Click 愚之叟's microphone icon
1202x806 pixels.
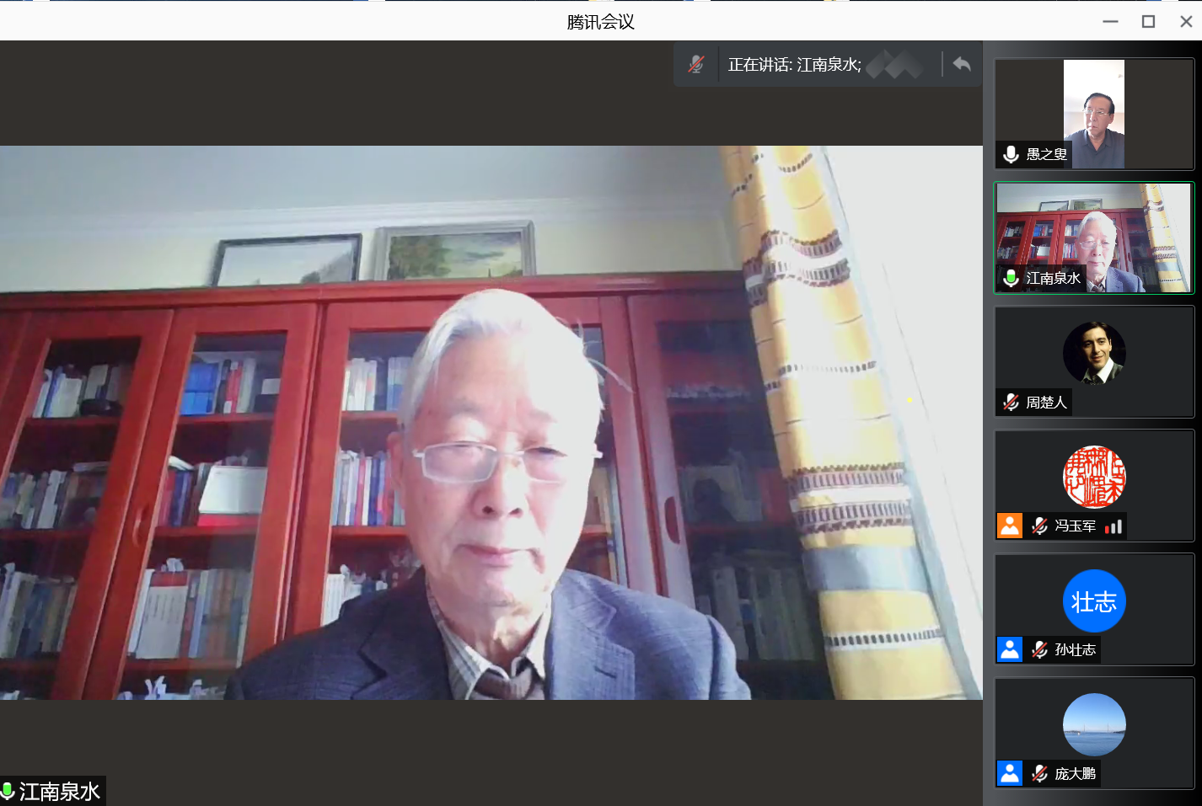(x=1011, y=154)
